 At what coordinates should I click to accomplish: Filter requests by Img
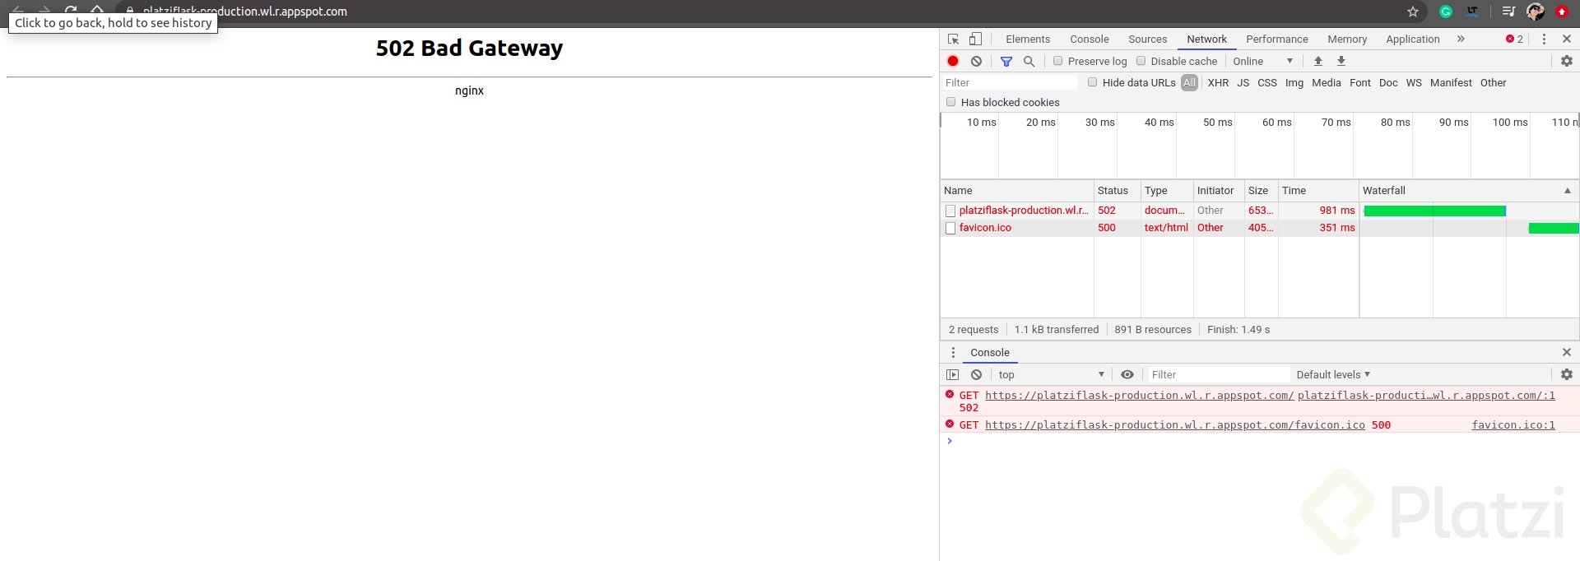click(x=1294, y=83)
